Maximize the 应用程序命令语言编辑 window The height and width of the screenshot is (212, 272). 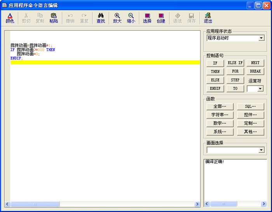pyautogui.click(x=258, y=5)
